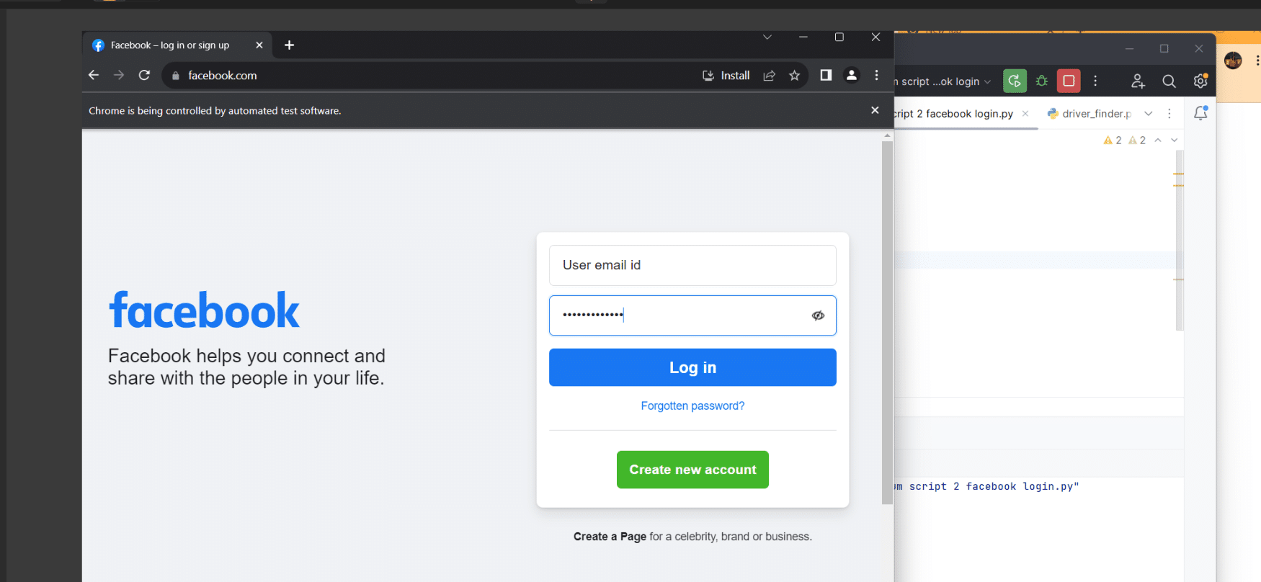
Task: Toggle password visibility eye icon
Action: pyautogui.click(x=818, y=315)
